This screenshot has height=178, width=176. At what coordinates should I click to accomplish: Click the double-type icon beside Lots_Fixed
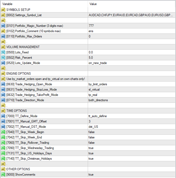3,52
